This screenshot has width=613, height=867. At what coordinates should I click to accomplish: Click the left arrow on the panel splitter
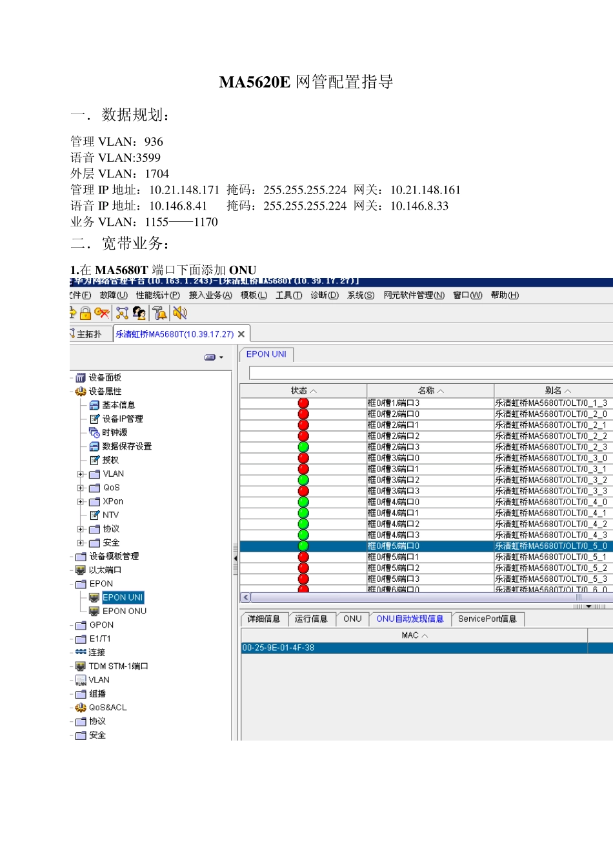click(x=236, y=558)
